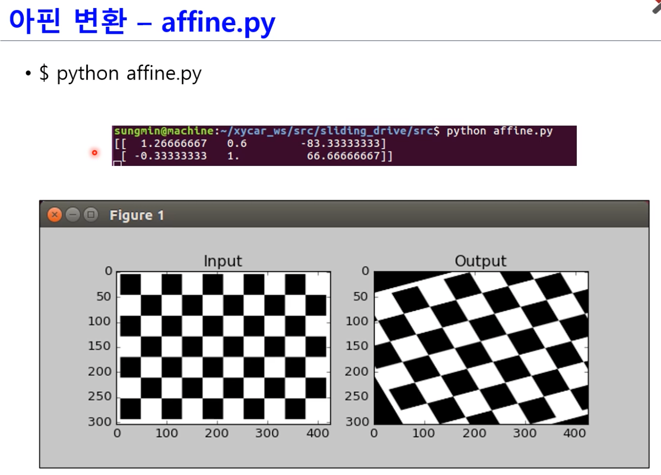The width and height of the screenshot is (661, 475).
Task: Click matrix value 1.26666667 in terminal
Action: tap(174, 143)
